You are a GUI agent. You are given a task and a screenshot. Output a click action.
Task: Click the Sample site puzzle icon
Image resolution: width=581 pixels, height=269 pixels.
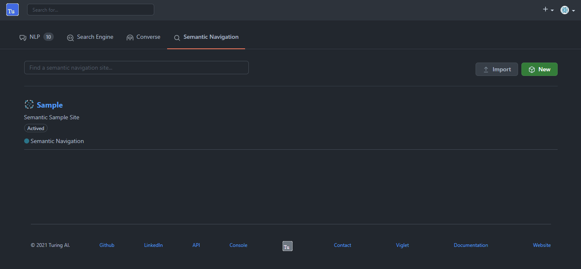(29, 104)
